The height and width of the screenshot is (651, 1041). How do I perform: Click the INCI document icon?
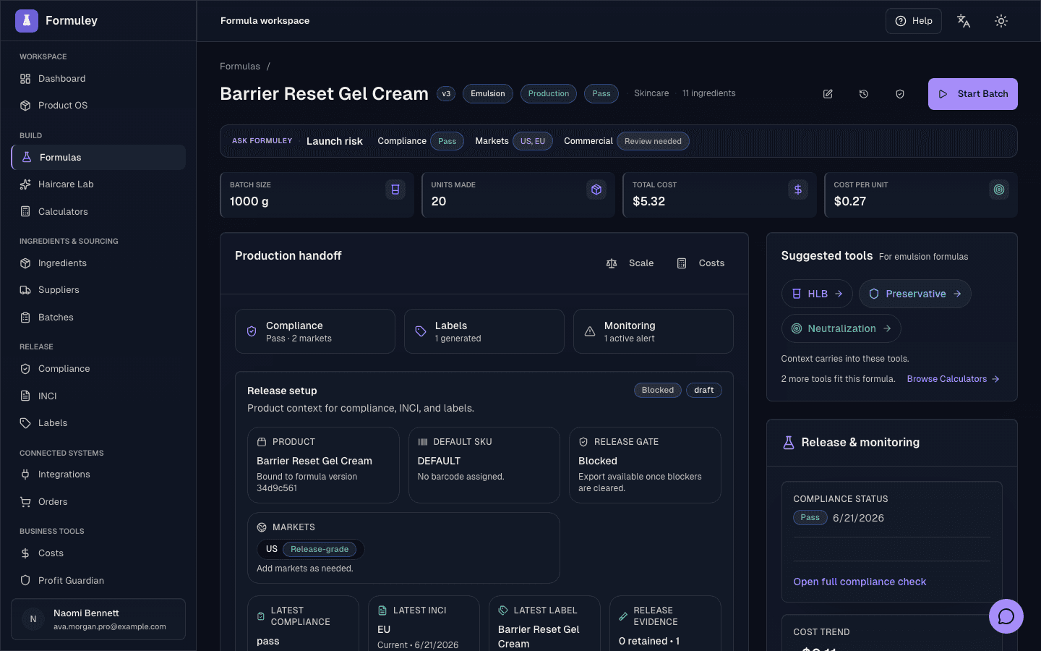(25, 396)
